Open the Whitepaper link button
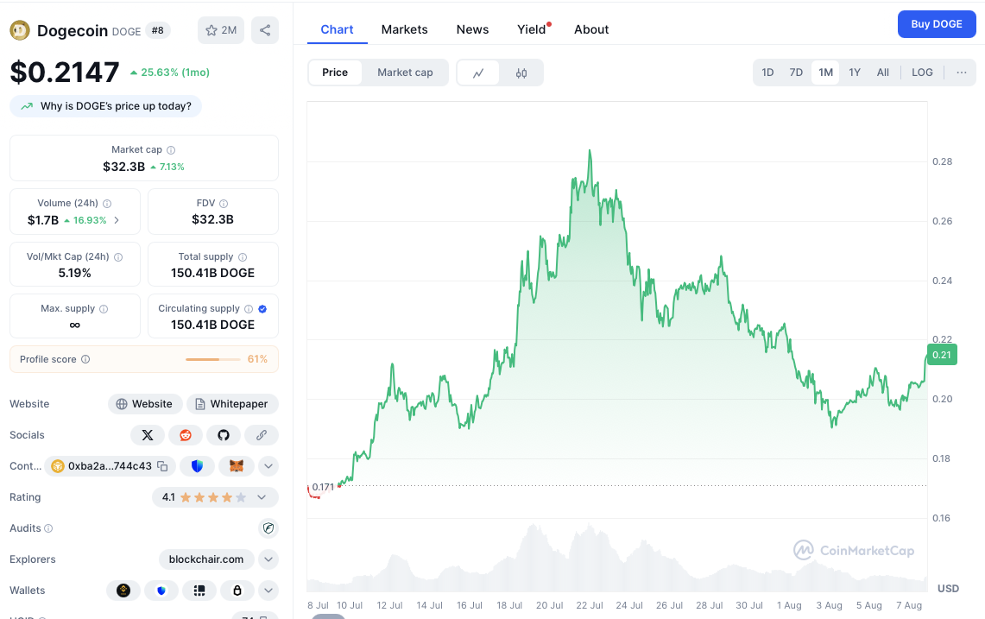Viewport: 985px width, 619px height. pyautogui.click(x=232, y=404)
